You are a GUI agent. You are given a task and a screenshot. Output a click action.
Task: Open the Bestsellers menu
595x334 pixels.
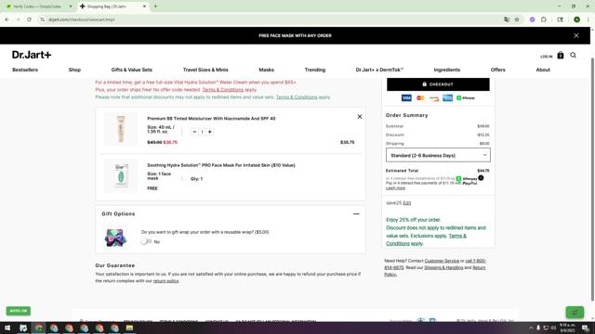25,70
